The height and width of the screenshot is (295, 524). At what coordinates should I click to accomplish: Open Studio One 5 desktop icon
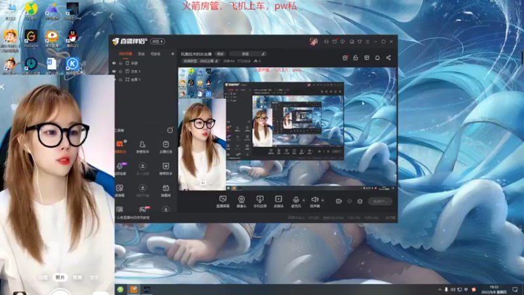tap(73, 12)
